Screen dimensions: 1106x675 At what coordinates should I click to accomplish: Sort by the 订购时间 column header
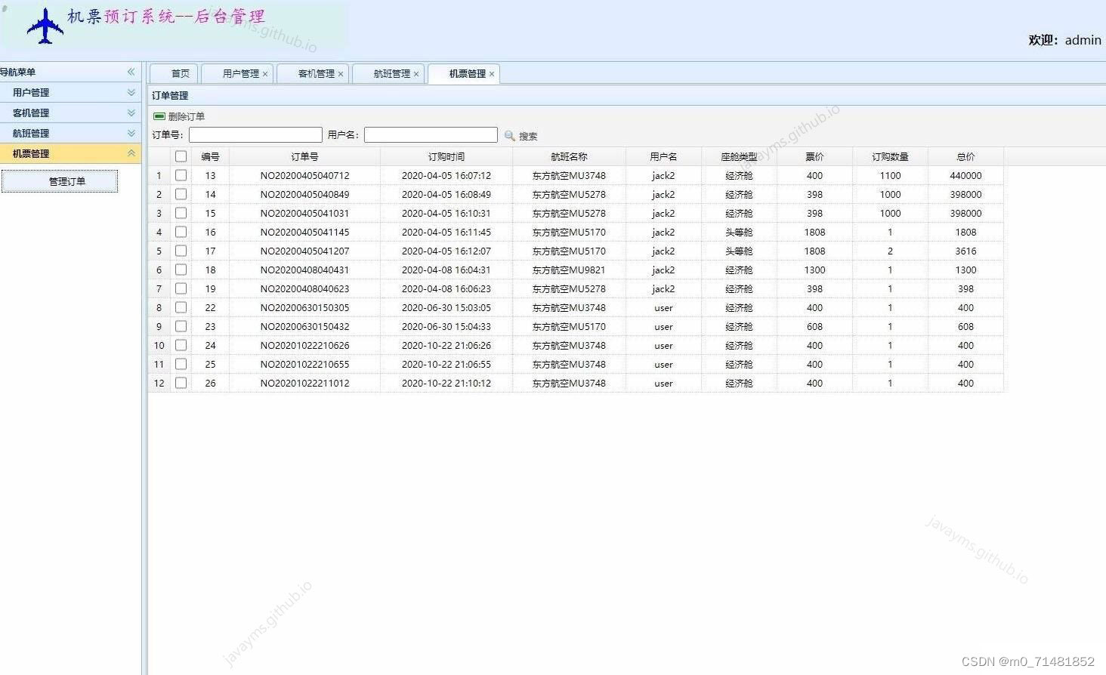[446, 156]
